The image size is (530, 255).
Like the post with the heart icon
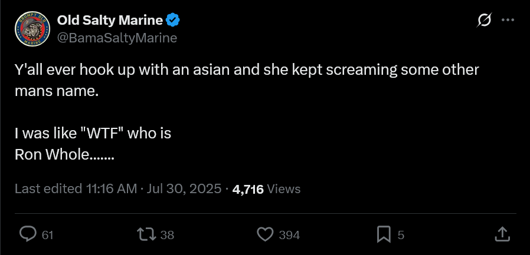(x=265, y=234)
